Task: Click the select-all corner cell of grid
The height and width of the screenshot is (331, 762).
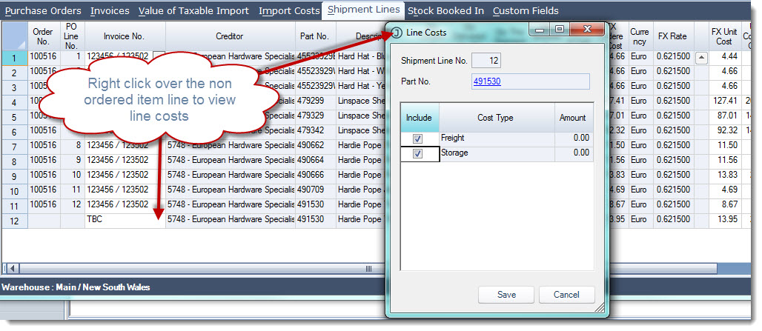Action: [x=15, y=36]
